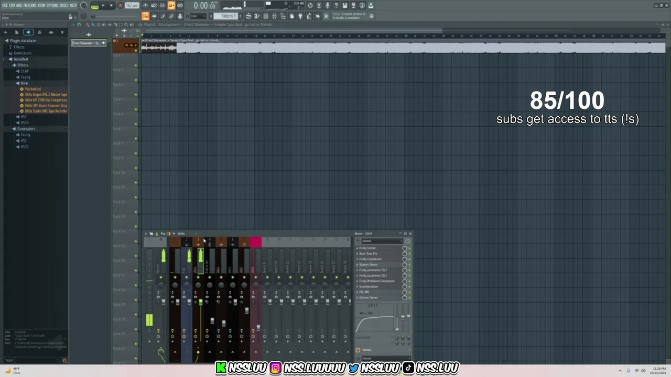The image size is (671, 377).
Task: Toggle the countdown before recording icon
Action: tap(162, 6)
